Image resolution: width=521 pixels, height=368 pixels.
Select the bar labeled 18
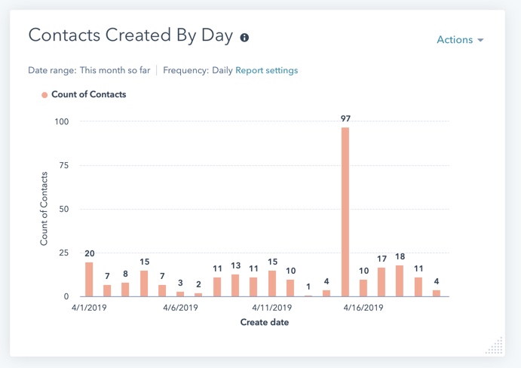[x=400, y=281]
